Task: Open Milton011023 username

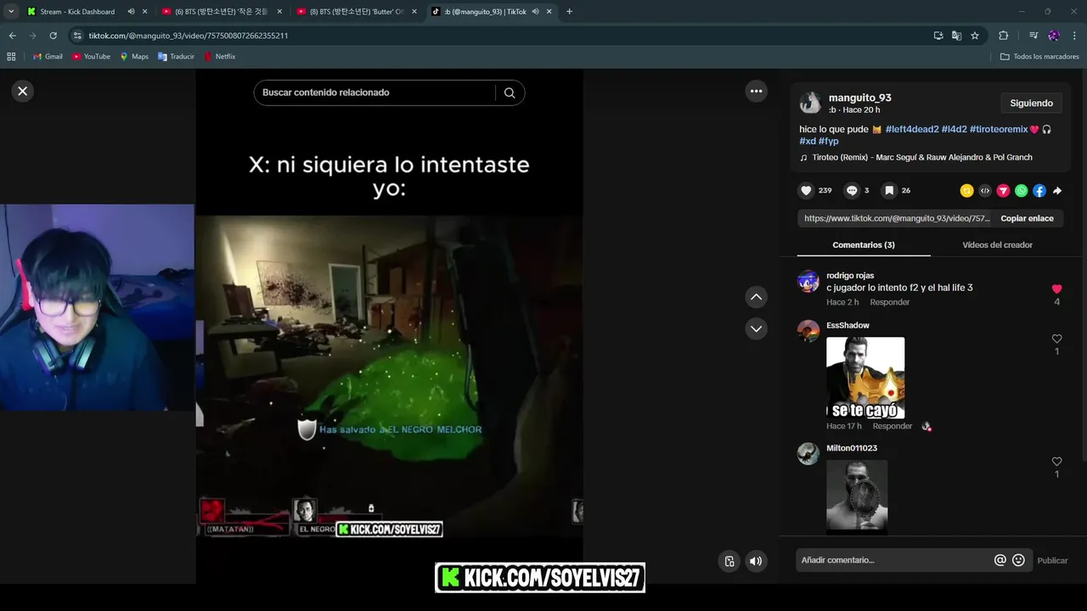Action: click(852, 448)
